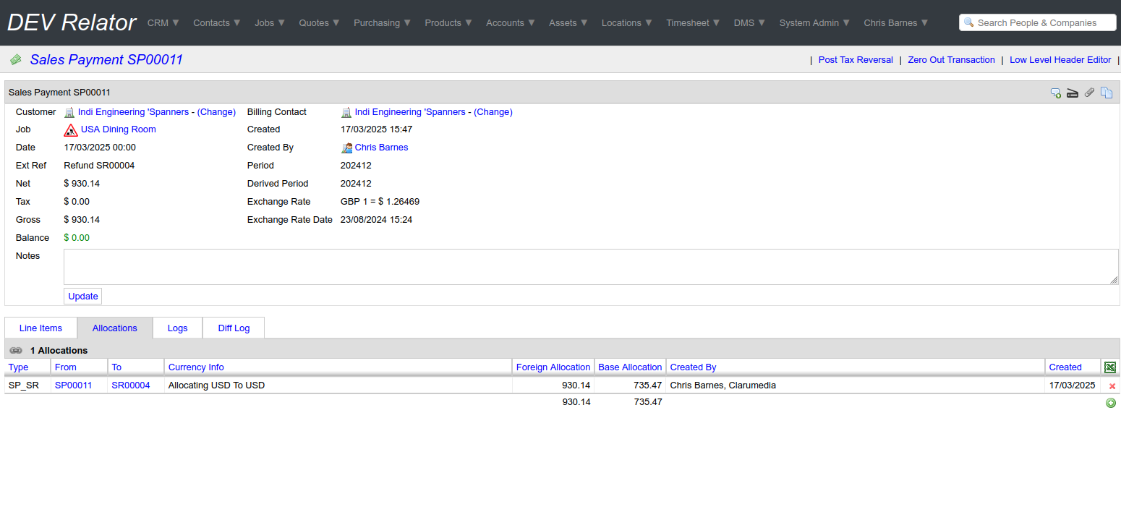The height and width of the screenshot is (507, 1121).
Task: Click the green Excel export icon in table header
Action: (1110, 367)
